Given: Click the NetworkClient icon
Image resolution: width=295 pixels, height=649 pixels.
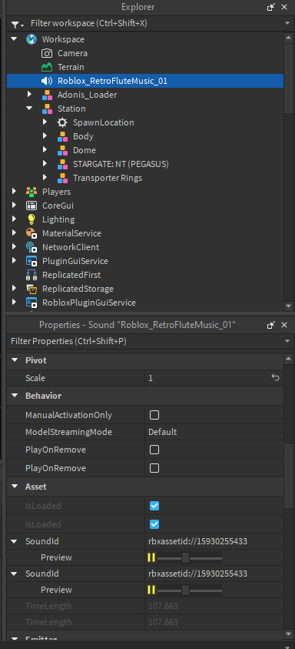Looking at the screenshot, I should [31, 247].
